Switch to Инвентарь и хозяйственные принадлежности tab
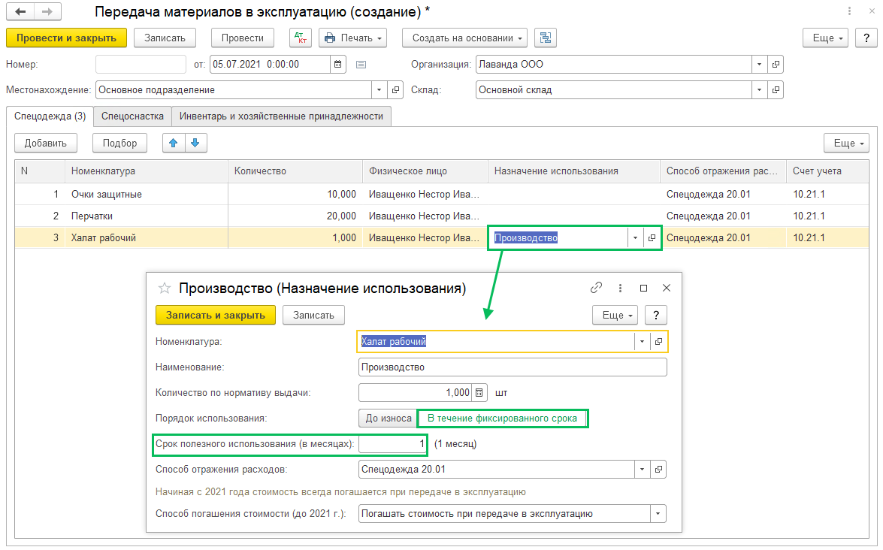 coord(281,116)
